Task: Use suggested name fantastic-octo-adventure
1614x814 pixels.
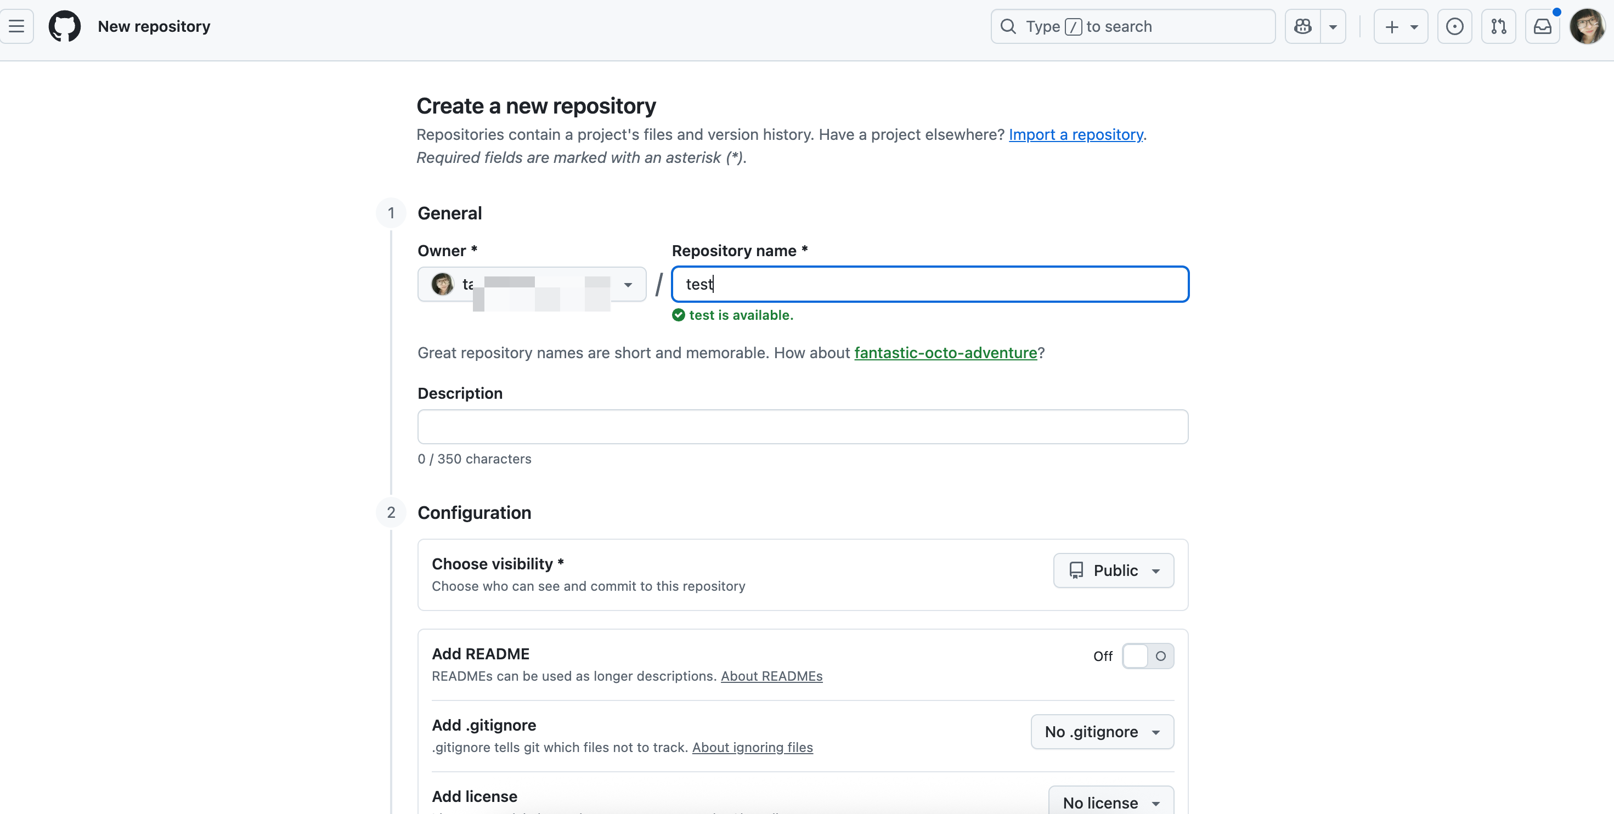Action: click(945, 353)
